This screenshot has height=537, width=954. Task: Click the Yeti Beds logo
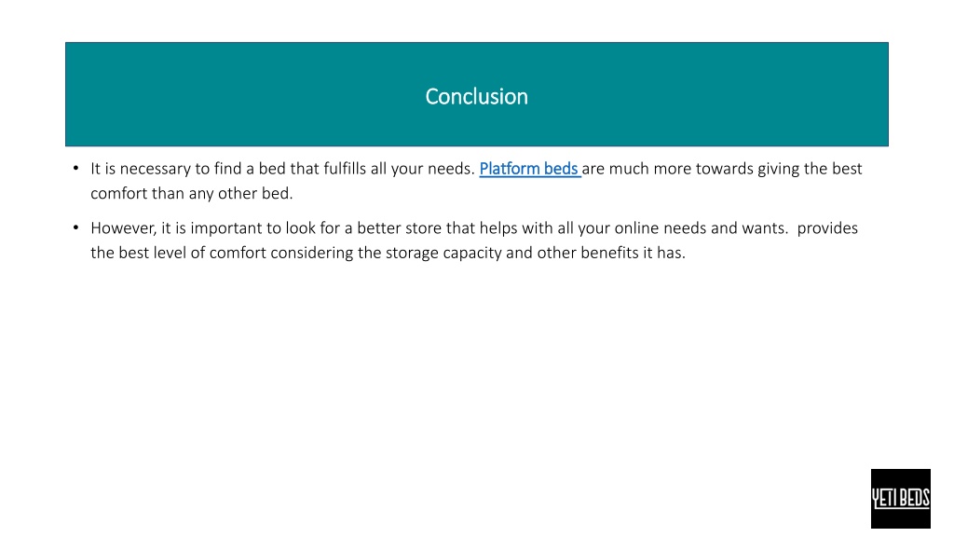pos(901,499)
